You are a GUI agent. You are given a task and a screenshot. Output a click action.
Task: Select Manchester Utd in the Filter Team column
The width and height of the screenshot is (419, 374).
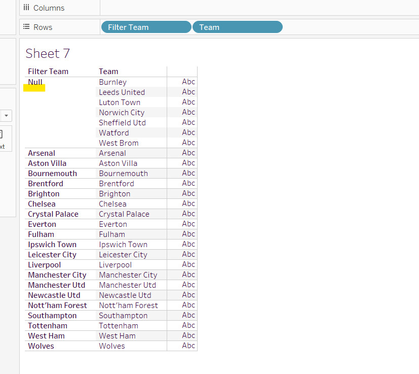coord(56,285)
